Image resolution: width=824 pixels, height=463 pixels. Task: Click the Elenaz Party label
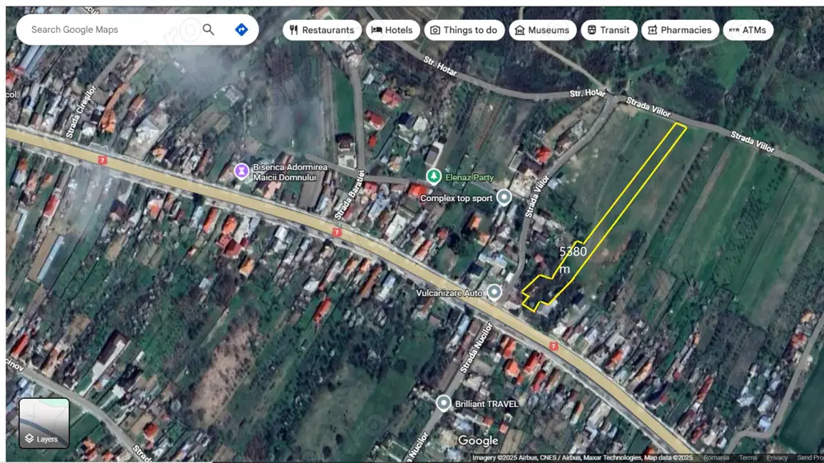470,178
